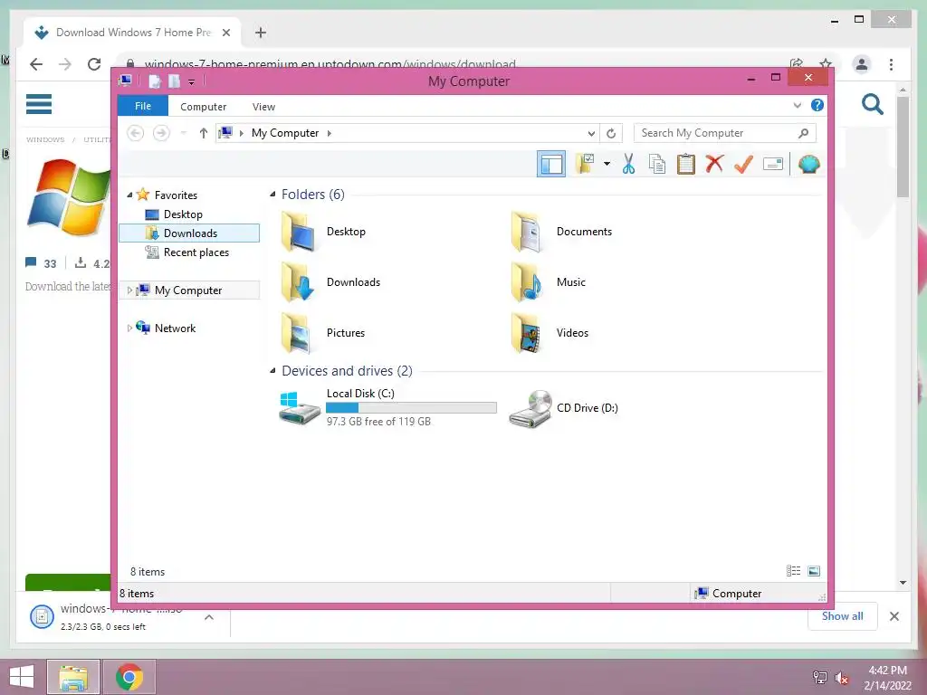Select Desktop under Favorites

[183, 214]
